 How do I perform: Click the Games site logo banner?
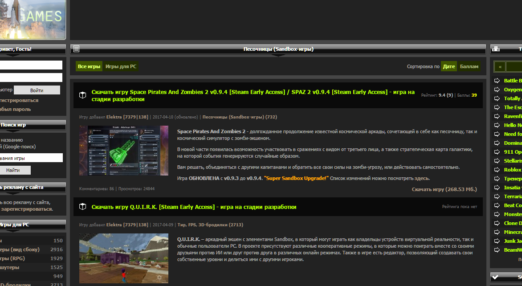click(x=33, y=20)
